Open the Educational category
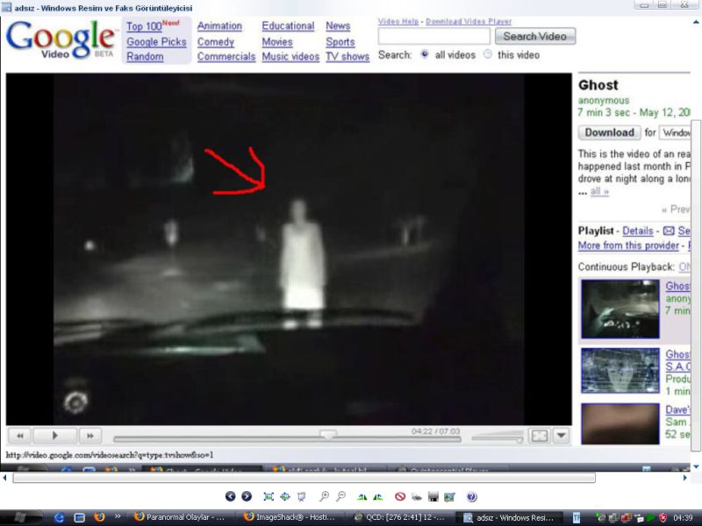This screenshot has width=702, height=526. 288,26
